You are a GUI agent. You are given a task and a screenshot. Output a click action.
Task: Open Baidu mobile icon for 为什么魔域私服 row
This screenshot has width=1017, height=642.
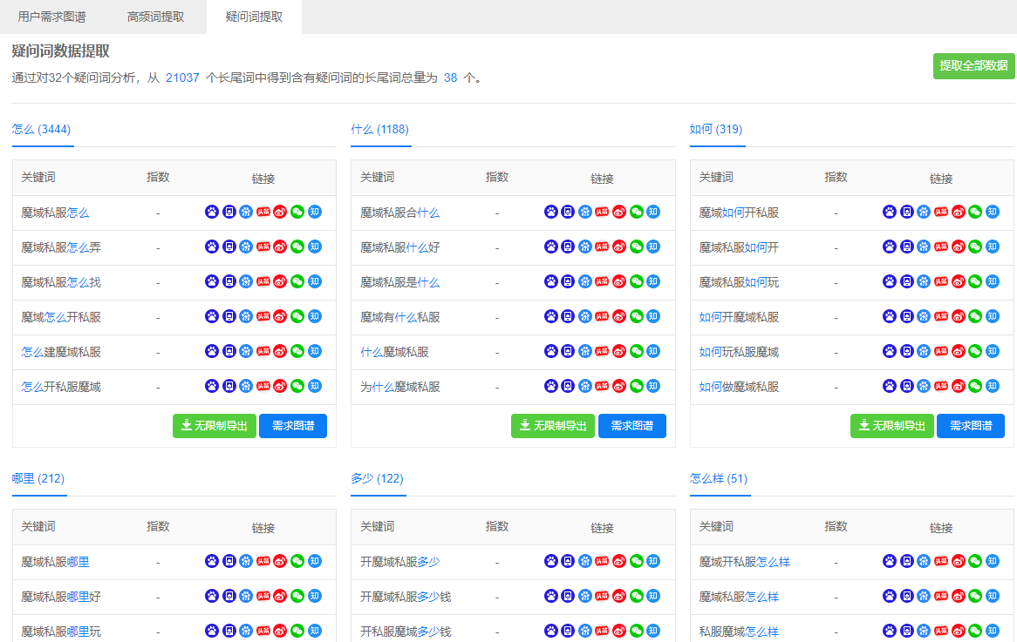click(x=568, y=387)
